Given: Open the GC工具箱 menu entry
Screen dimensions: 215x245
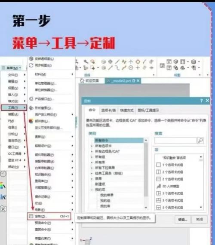Looking at the screenshot, I should 14,153.
